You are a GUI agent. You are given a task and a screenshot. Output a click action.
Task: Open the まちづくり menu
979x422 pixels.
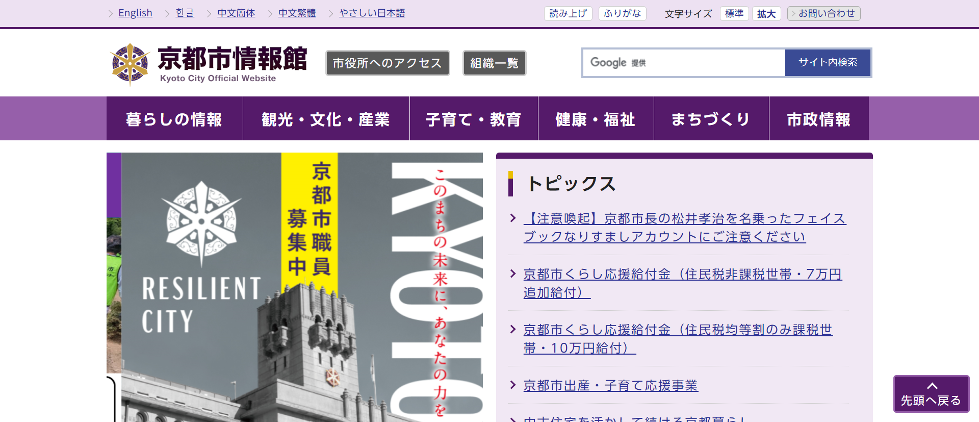coord(711,118)
